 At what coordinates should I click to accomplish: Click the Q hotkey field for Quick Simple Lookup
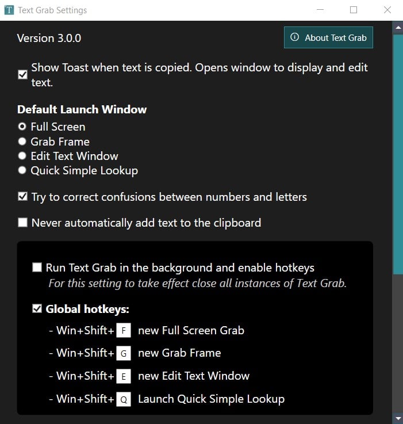pos(124,399)
